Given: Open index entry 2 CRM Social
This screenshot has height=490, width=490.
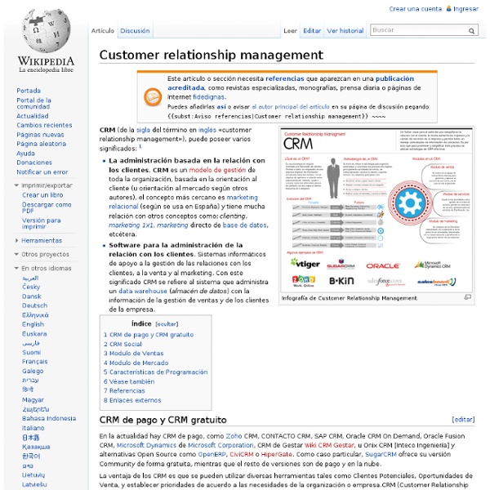Looking at the screenshot, I should click(x=122, y=344).
